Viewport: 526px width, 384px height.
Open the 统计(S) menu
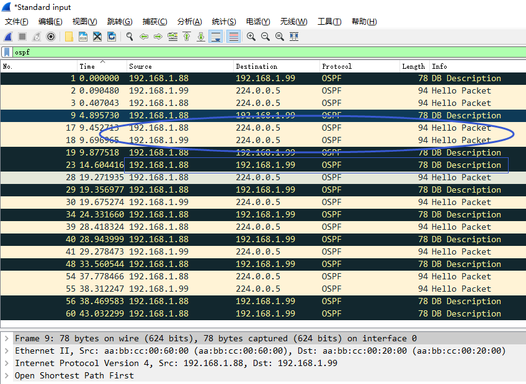[224, 22]
